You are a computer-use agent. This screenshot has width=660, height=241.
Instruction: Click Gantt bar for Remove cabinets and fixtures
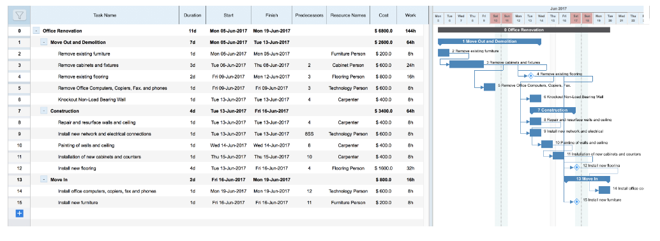coord(467,64)
